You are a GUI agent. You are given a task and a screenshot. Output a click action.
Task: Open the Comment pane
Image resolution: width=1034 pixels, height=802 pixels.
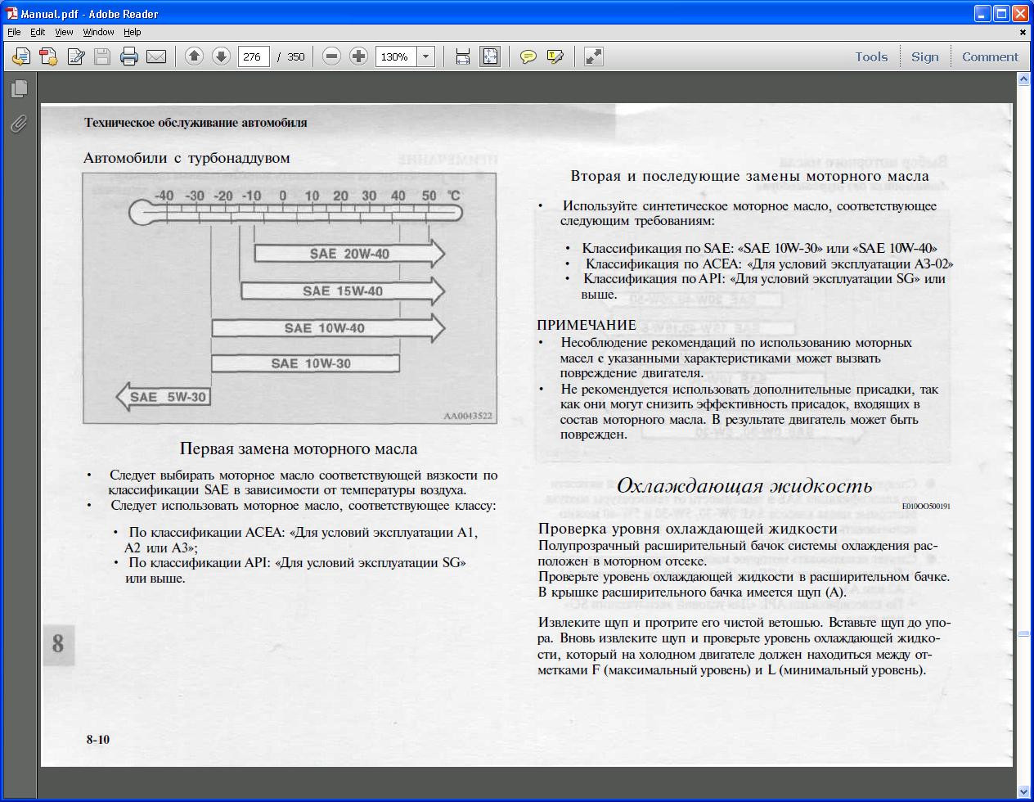(990, 56)
